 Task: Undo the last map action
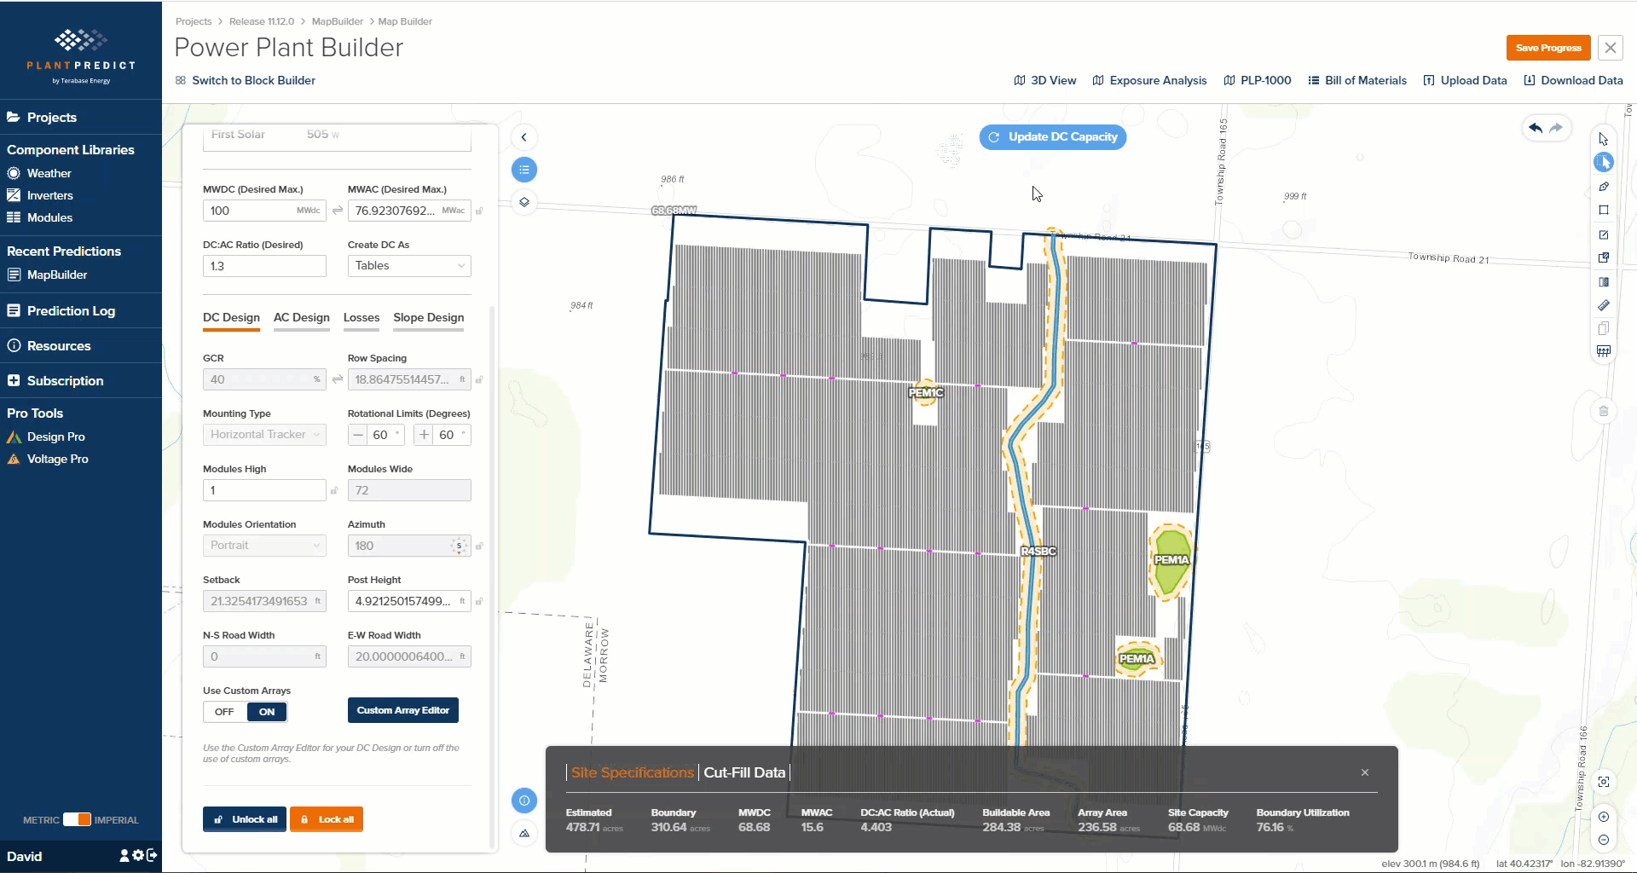(x=1536, y=128)
